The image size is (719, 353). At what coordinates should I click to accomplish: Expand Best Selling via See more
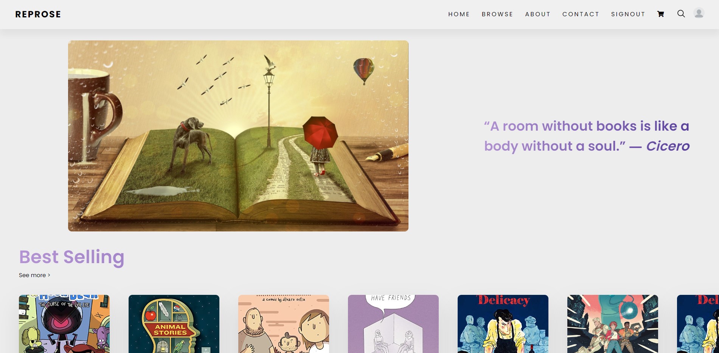(x=34, y=275)
